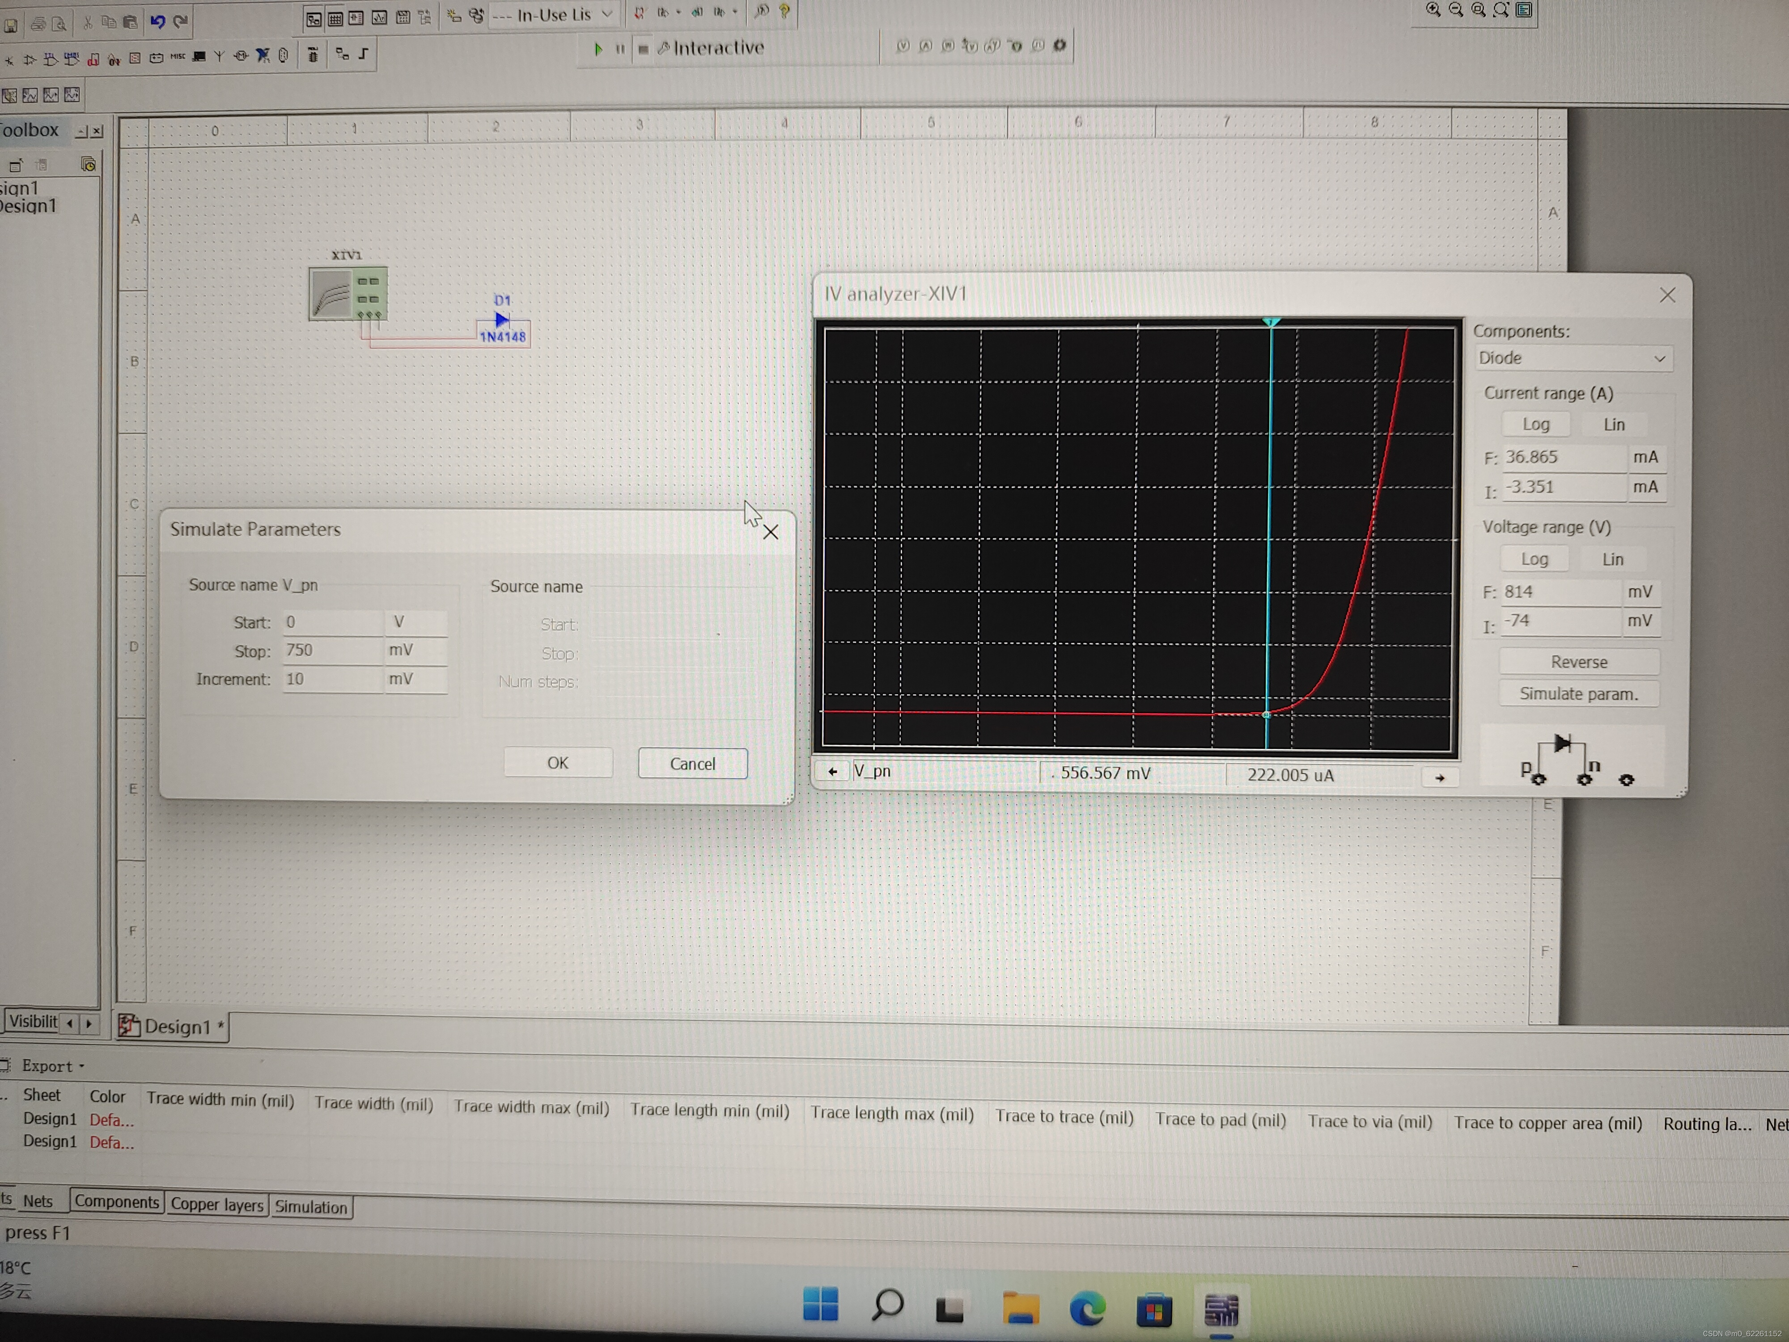Viewport: 1789px width, 1342px height.
Task: Pause the simulation
Action: coord(620,49)
